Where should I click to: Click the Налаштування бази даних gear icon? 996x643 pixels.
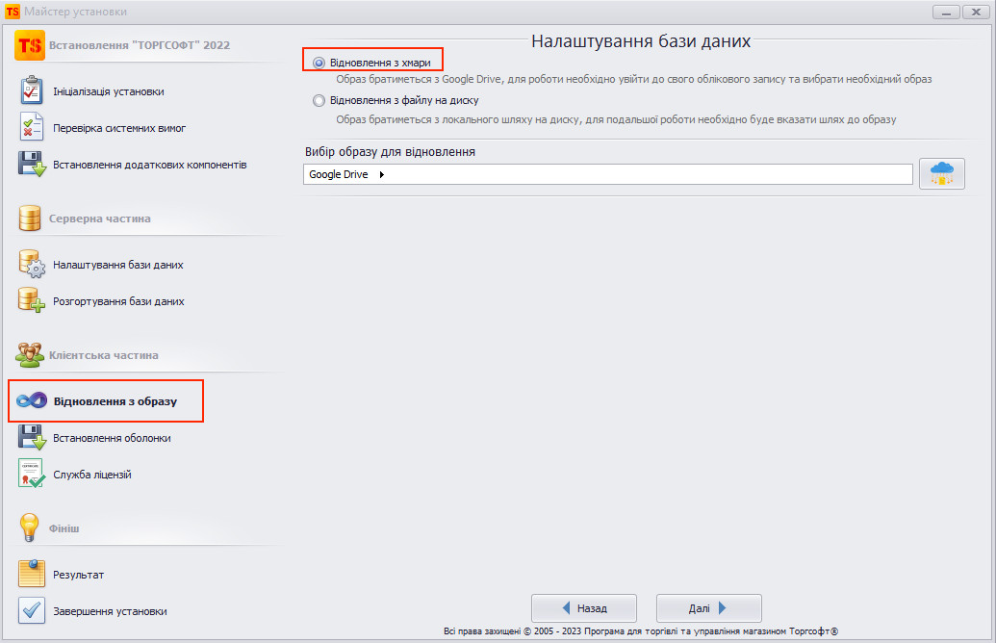tap(32, 264)
